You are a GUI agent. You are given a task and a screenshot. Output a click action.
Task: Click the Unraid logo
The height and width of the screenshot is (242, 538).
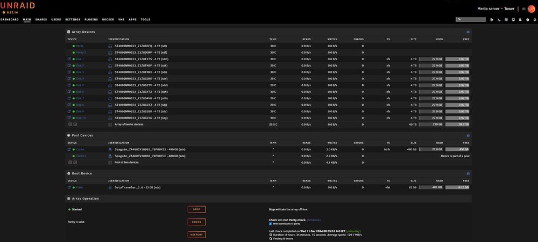click(18, 6)
